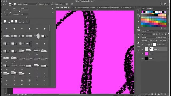The image size is (171, 96).
Task: Create new fill or adjustment layer
Action: tap(156, 94)
